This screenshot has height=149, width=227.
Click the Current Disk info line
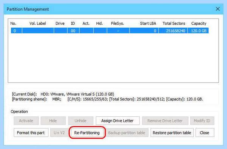63,94
